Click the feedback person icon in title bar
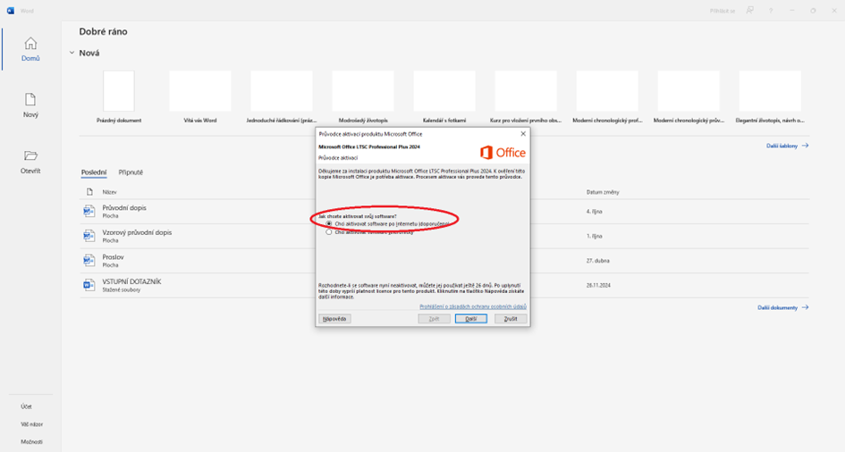Viewport: 845px width, 452px height. (x=749, y=11)
